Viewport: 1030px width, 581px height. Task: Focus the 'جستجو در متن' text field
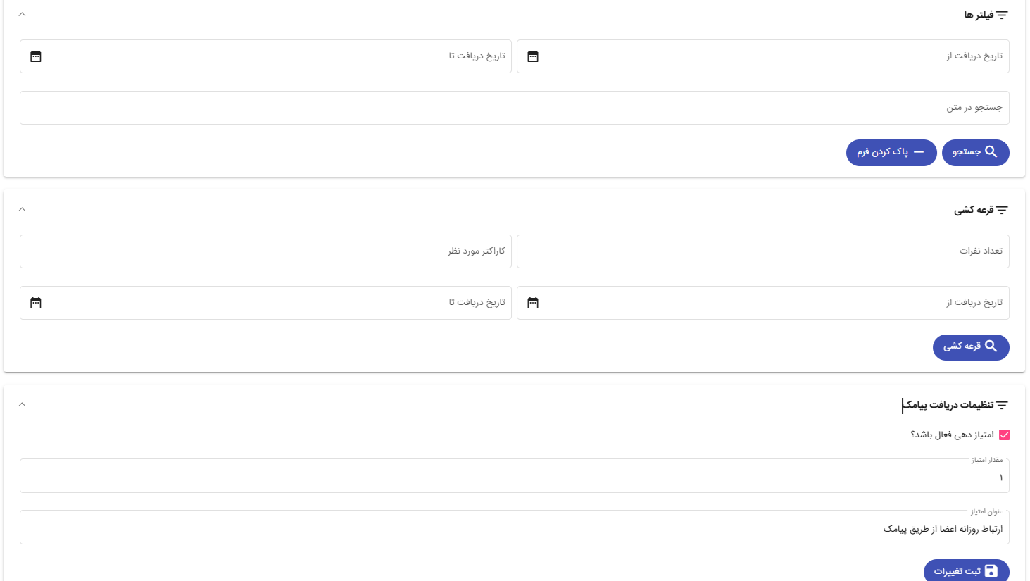pos(514,108)
